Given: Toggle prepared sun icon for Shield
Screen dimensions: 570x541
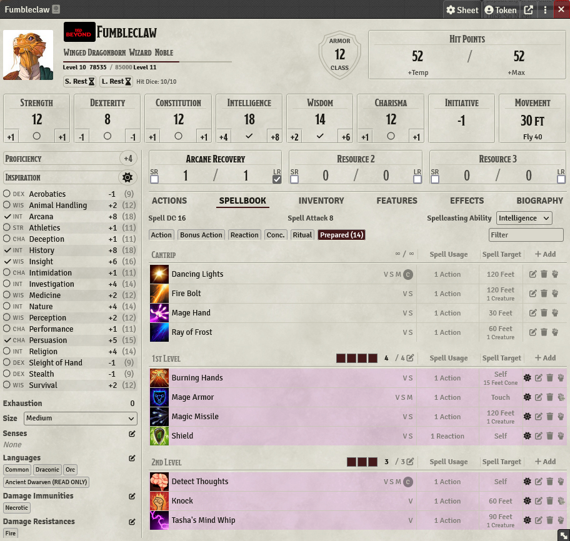Looking at the screenshot, I should point(527,435).
